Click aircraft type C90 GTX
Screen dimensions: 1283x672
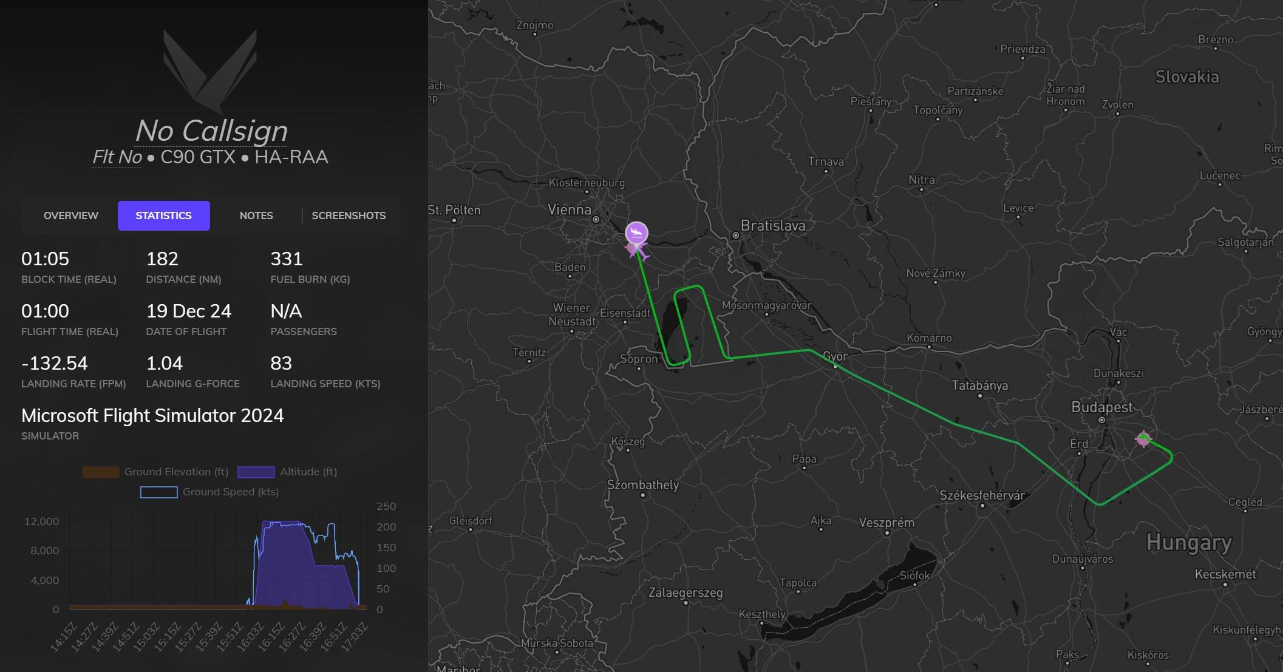coord(198,157)
